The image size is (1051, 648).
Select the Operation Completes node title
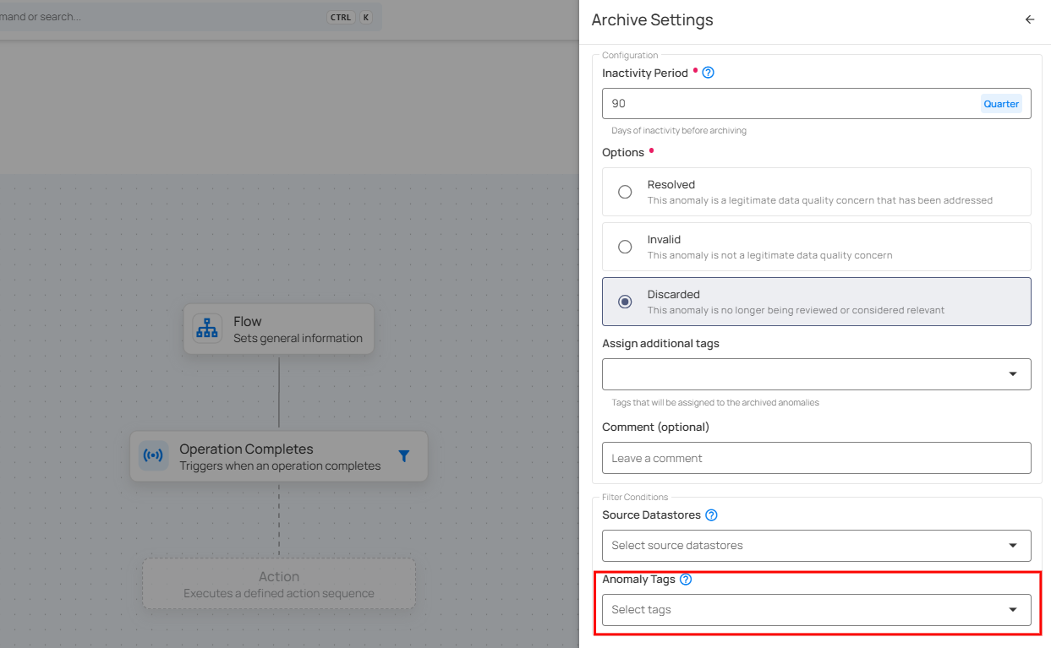click(246, 449)
